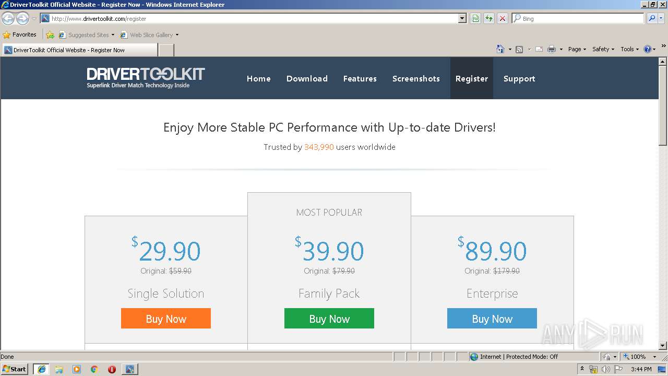Click the volume speaker tray icon
Viewport: 668px width, 376px height.
605,369
